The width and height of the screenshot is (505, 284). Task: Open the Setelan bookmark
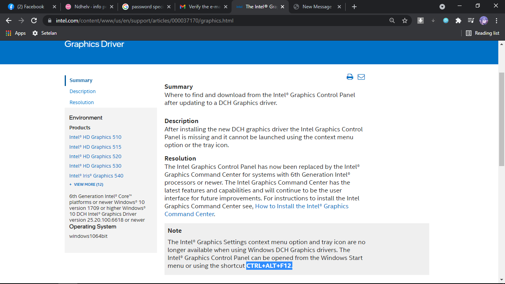pos(45,33)
